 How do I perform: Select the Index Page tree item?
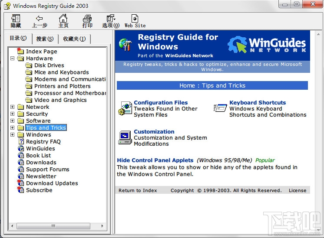click(x=42, y=51)
